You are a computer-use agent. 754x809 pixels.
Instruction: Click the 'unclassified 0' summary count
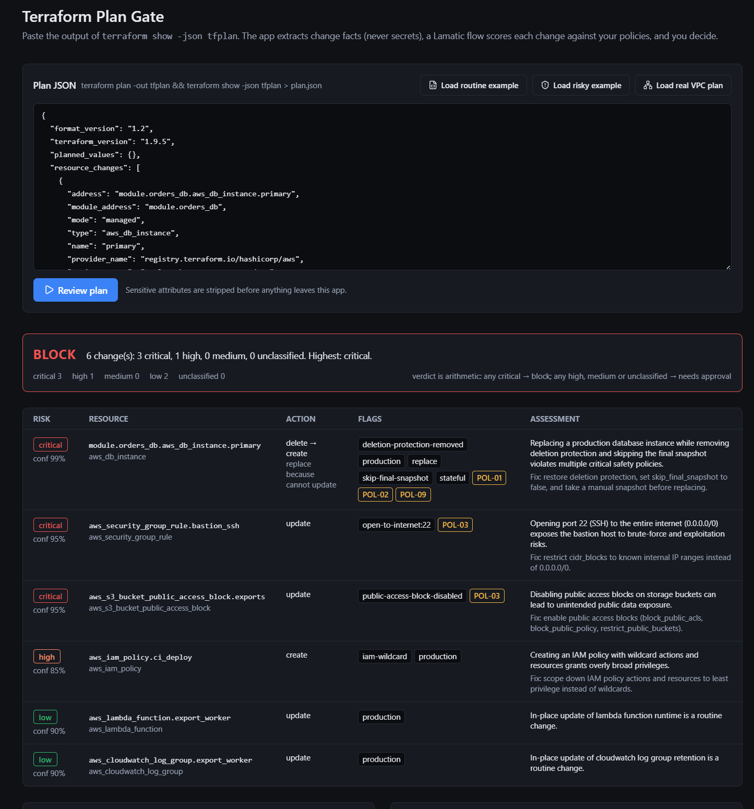pyautogui.click(x=202, y=376)
